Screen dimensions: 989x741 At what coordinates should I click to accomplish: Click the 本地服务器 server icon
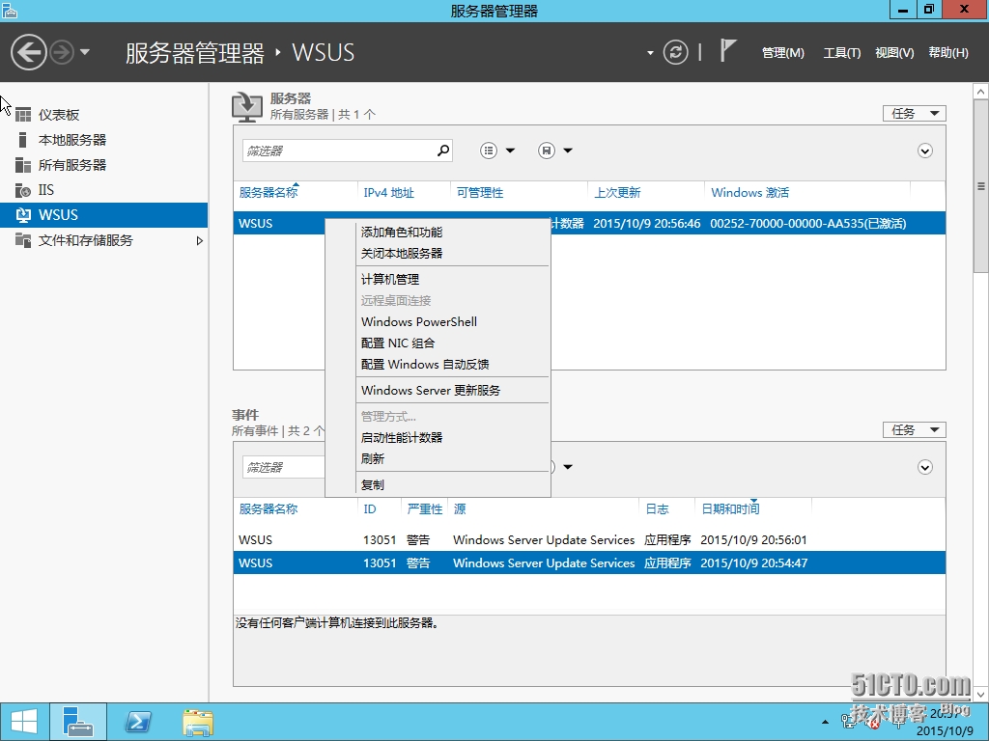(x=23, y=140)
